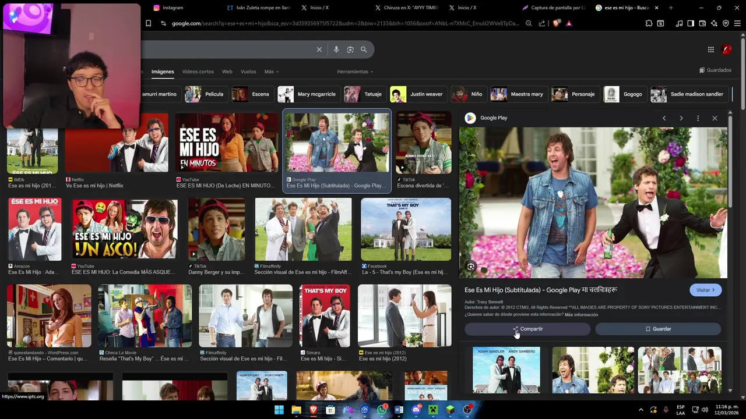
Task: Open the Amazon Ese Es Mi Hijo poster thumbnail
Action: (x=34, y=229)
